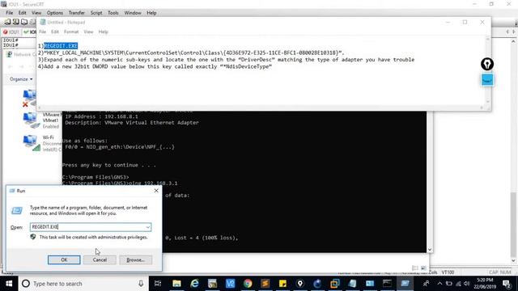
Task: Open SecureCRT View menu
Action: tap(36, 13)
